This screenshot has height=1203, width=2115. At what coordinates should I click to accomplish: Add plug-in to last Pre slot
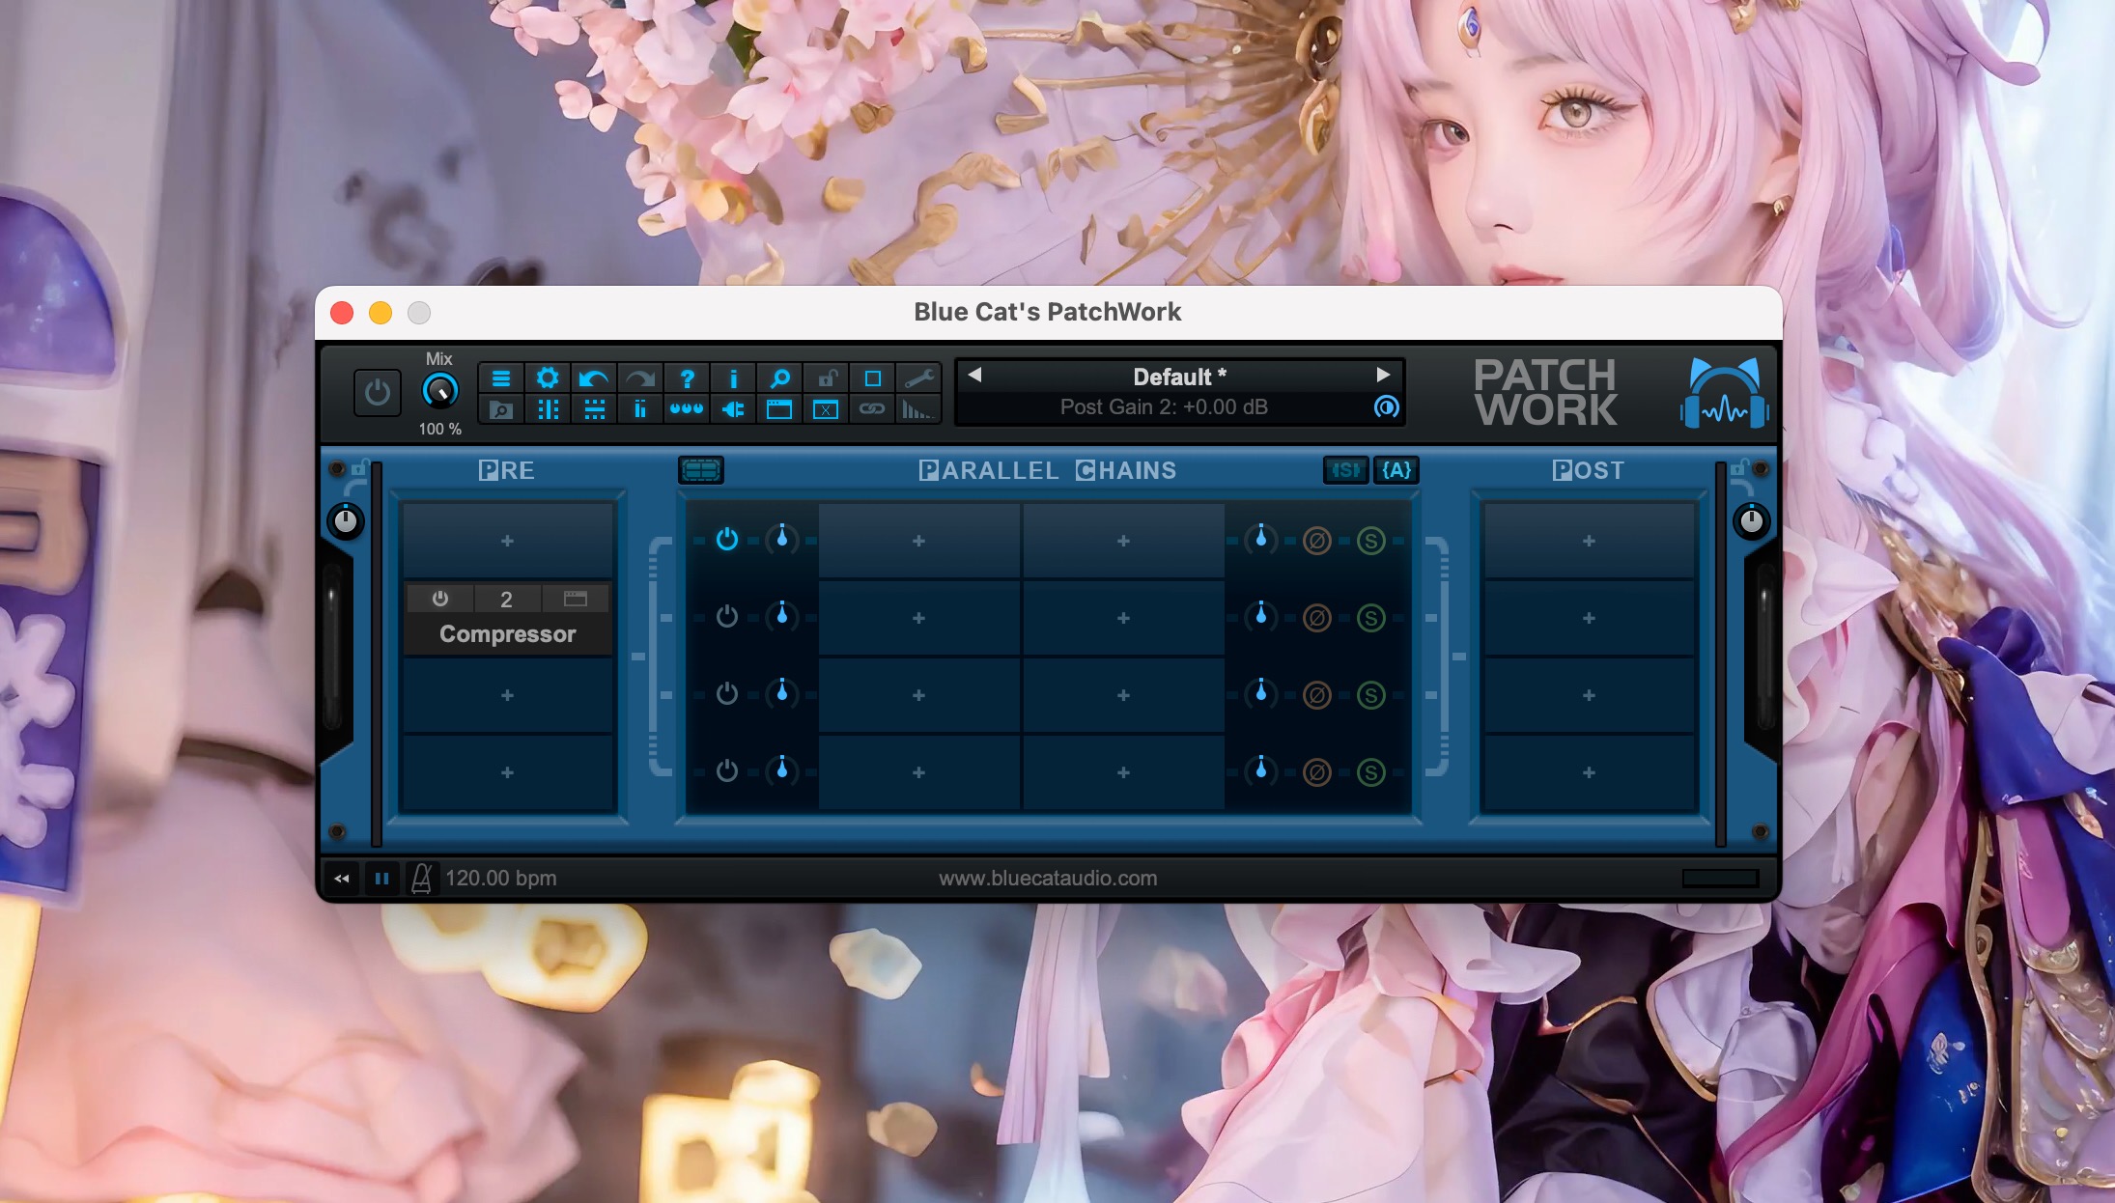[x=508, y=772]
